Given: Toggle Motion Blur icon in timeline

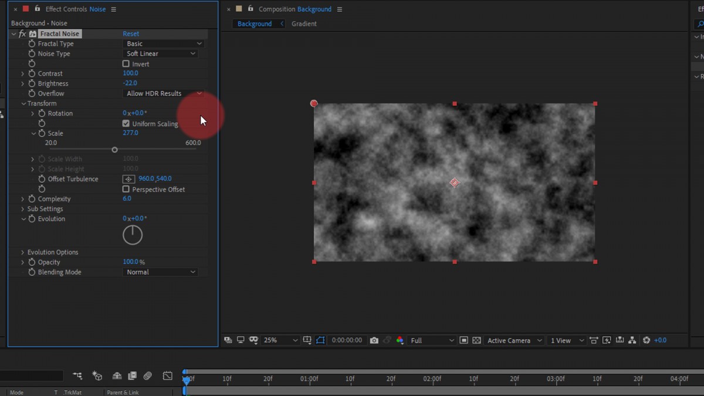Looking at the screenshot, I should [x=148, y=376].
